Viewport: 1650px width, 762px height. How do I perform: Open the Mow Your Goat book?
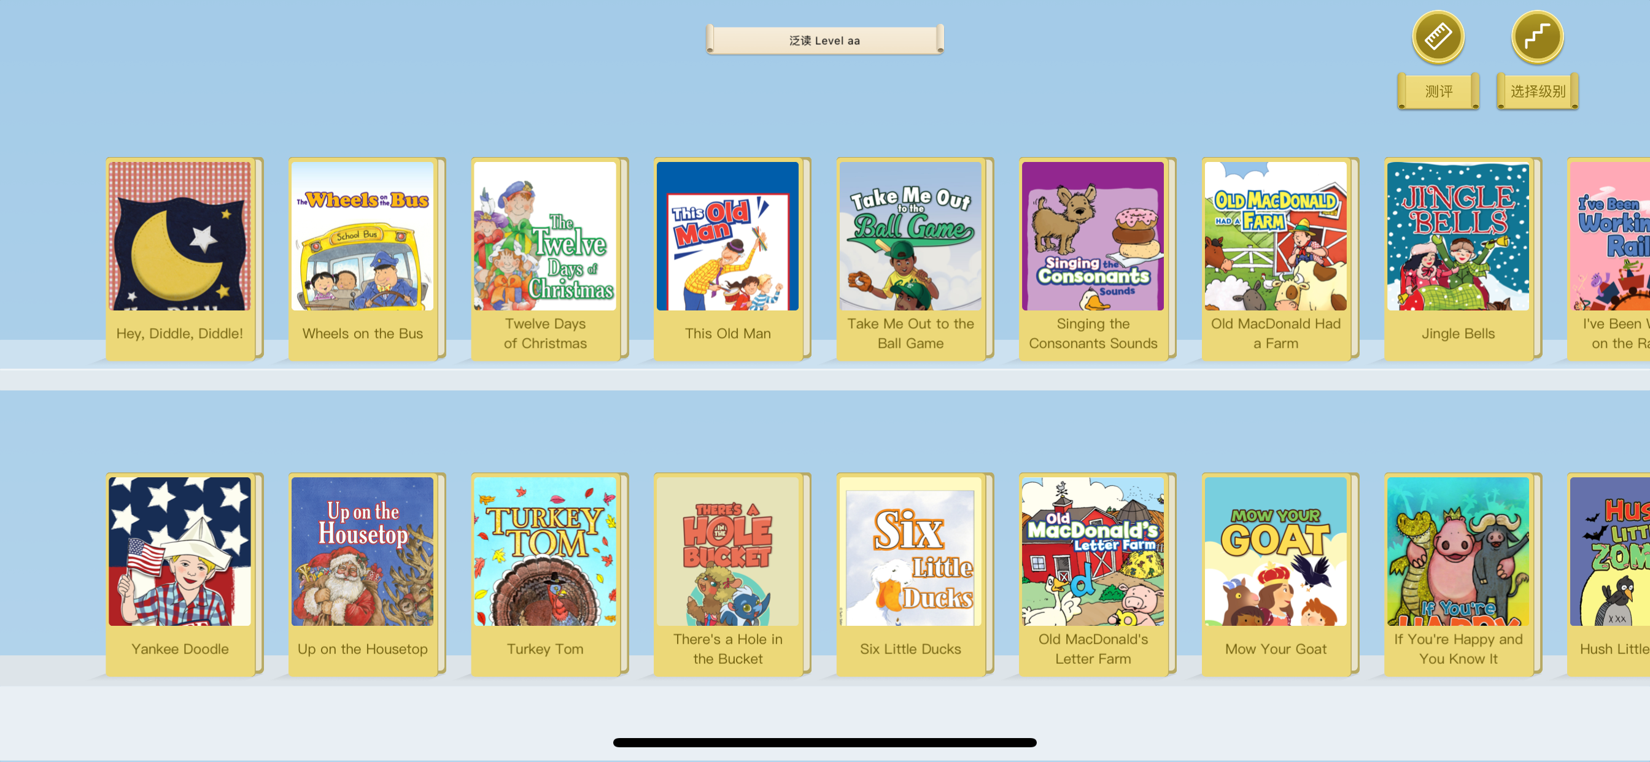(x=1276, y=574)
